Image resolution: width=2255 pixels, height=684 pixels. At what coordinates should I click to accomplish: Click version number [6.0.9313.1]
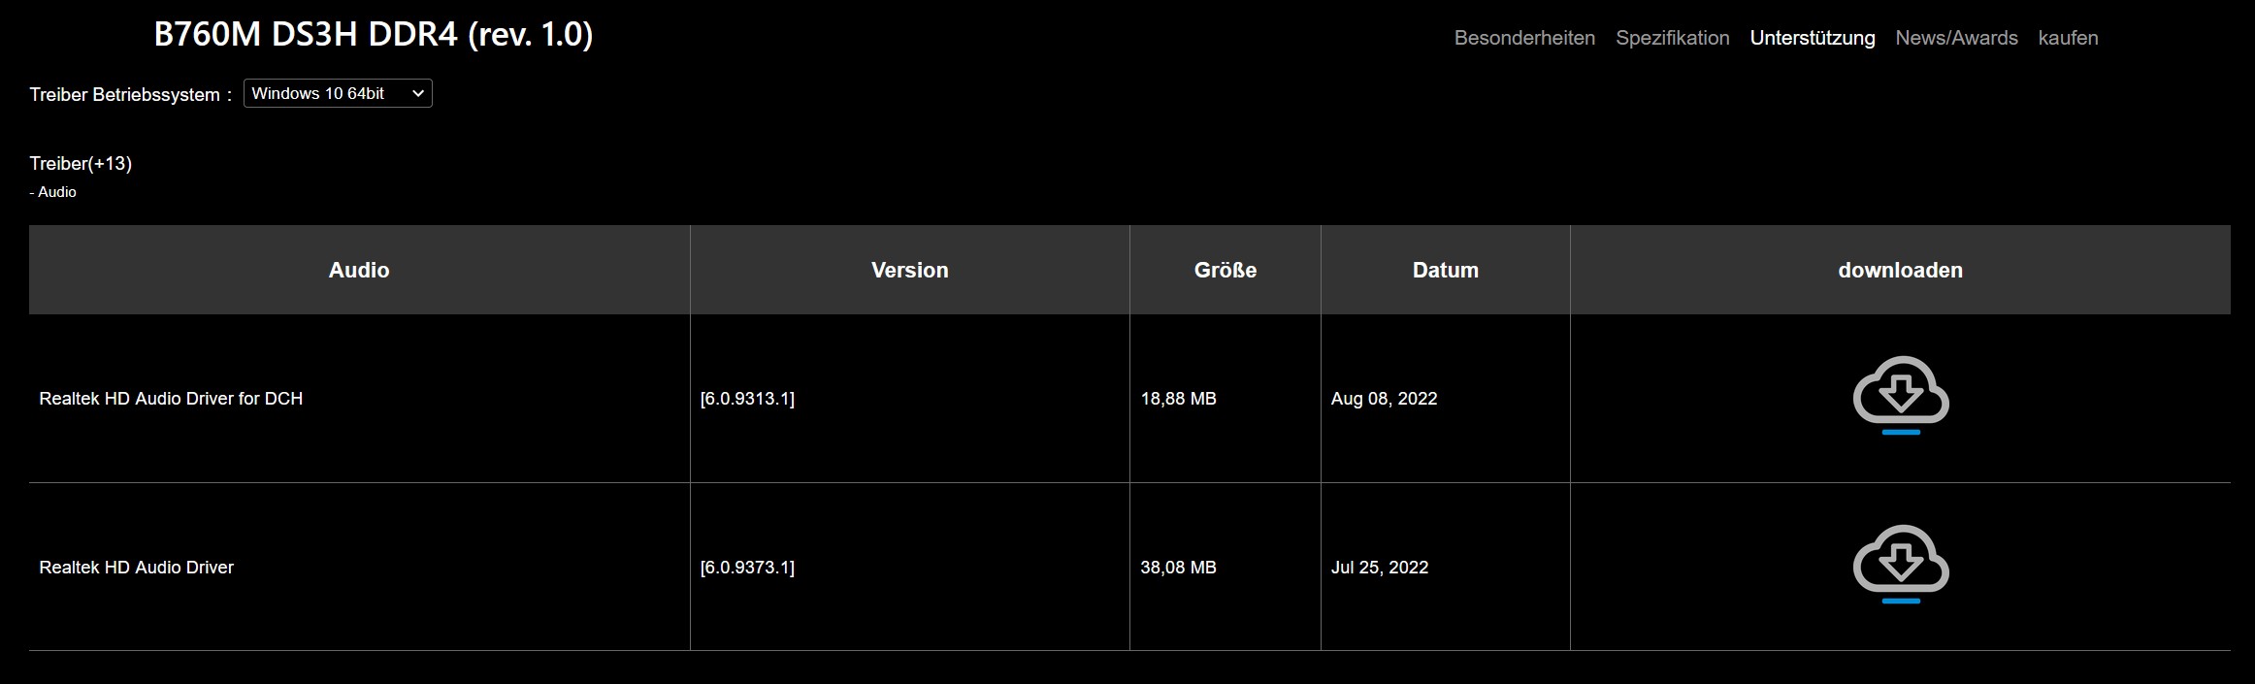tap(747, 399)
